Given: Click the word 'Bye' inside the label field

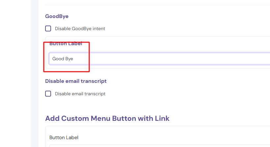Looking at the screenshot, I should point(69,59).
